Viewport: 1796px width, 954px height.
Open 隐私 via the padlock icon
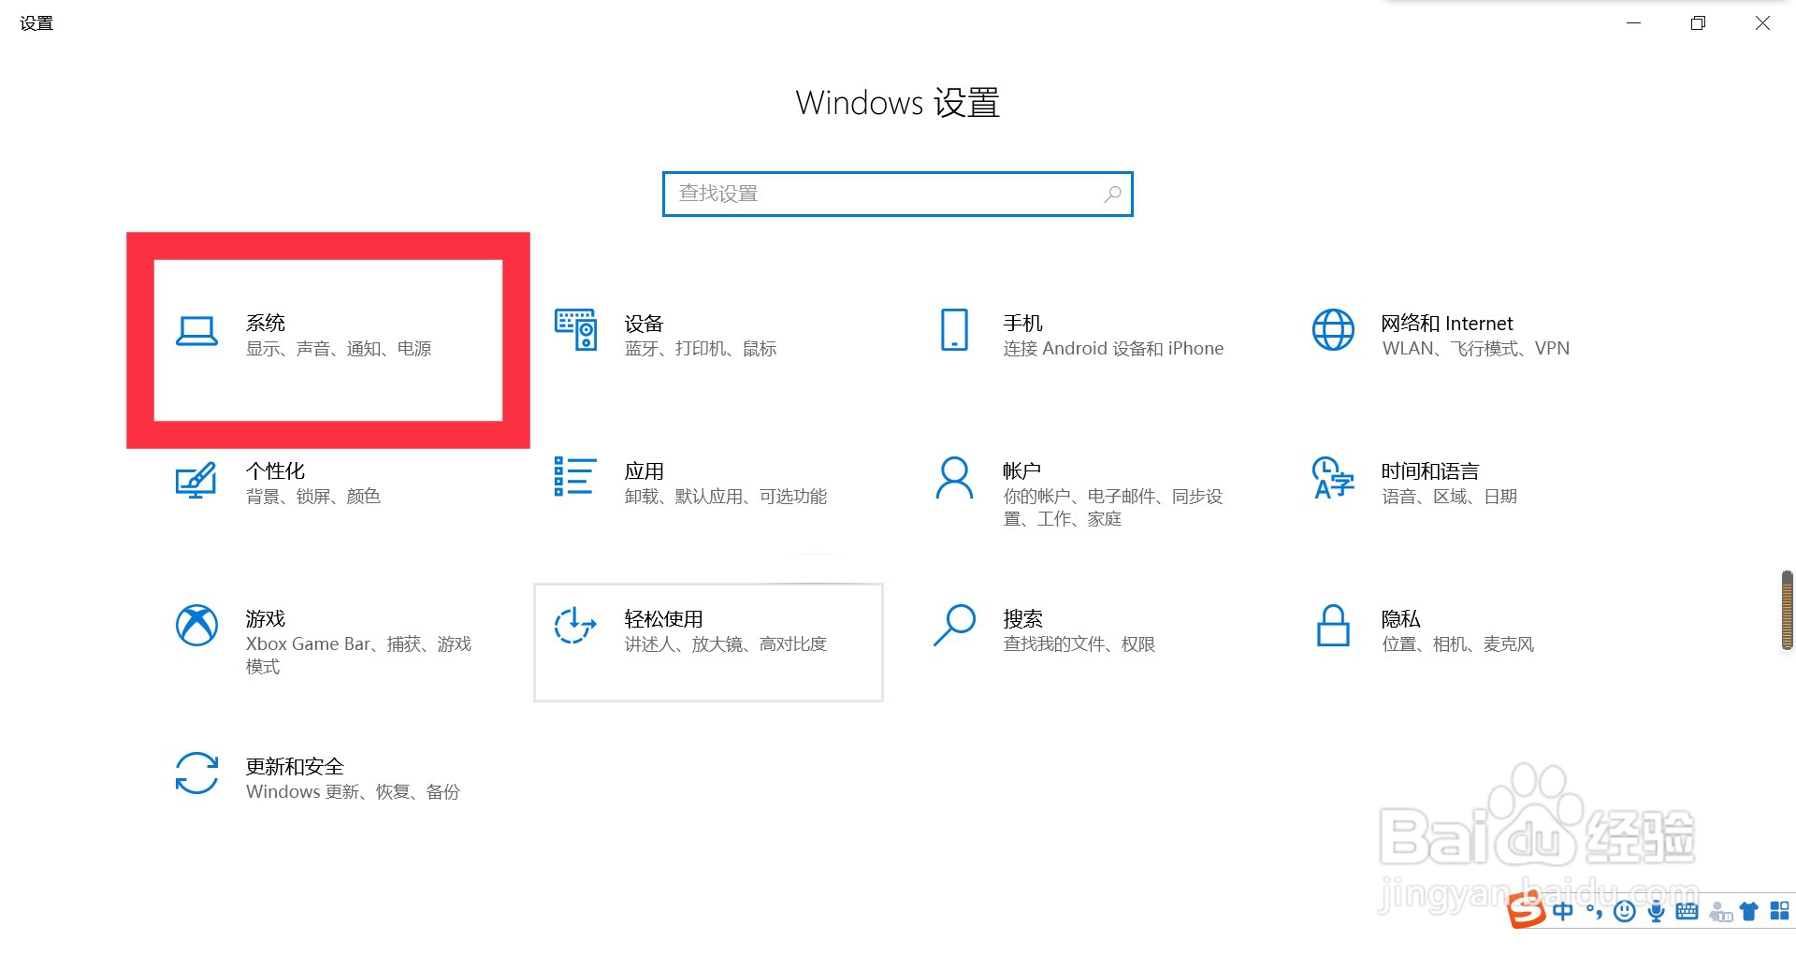tap(1332, 627)
